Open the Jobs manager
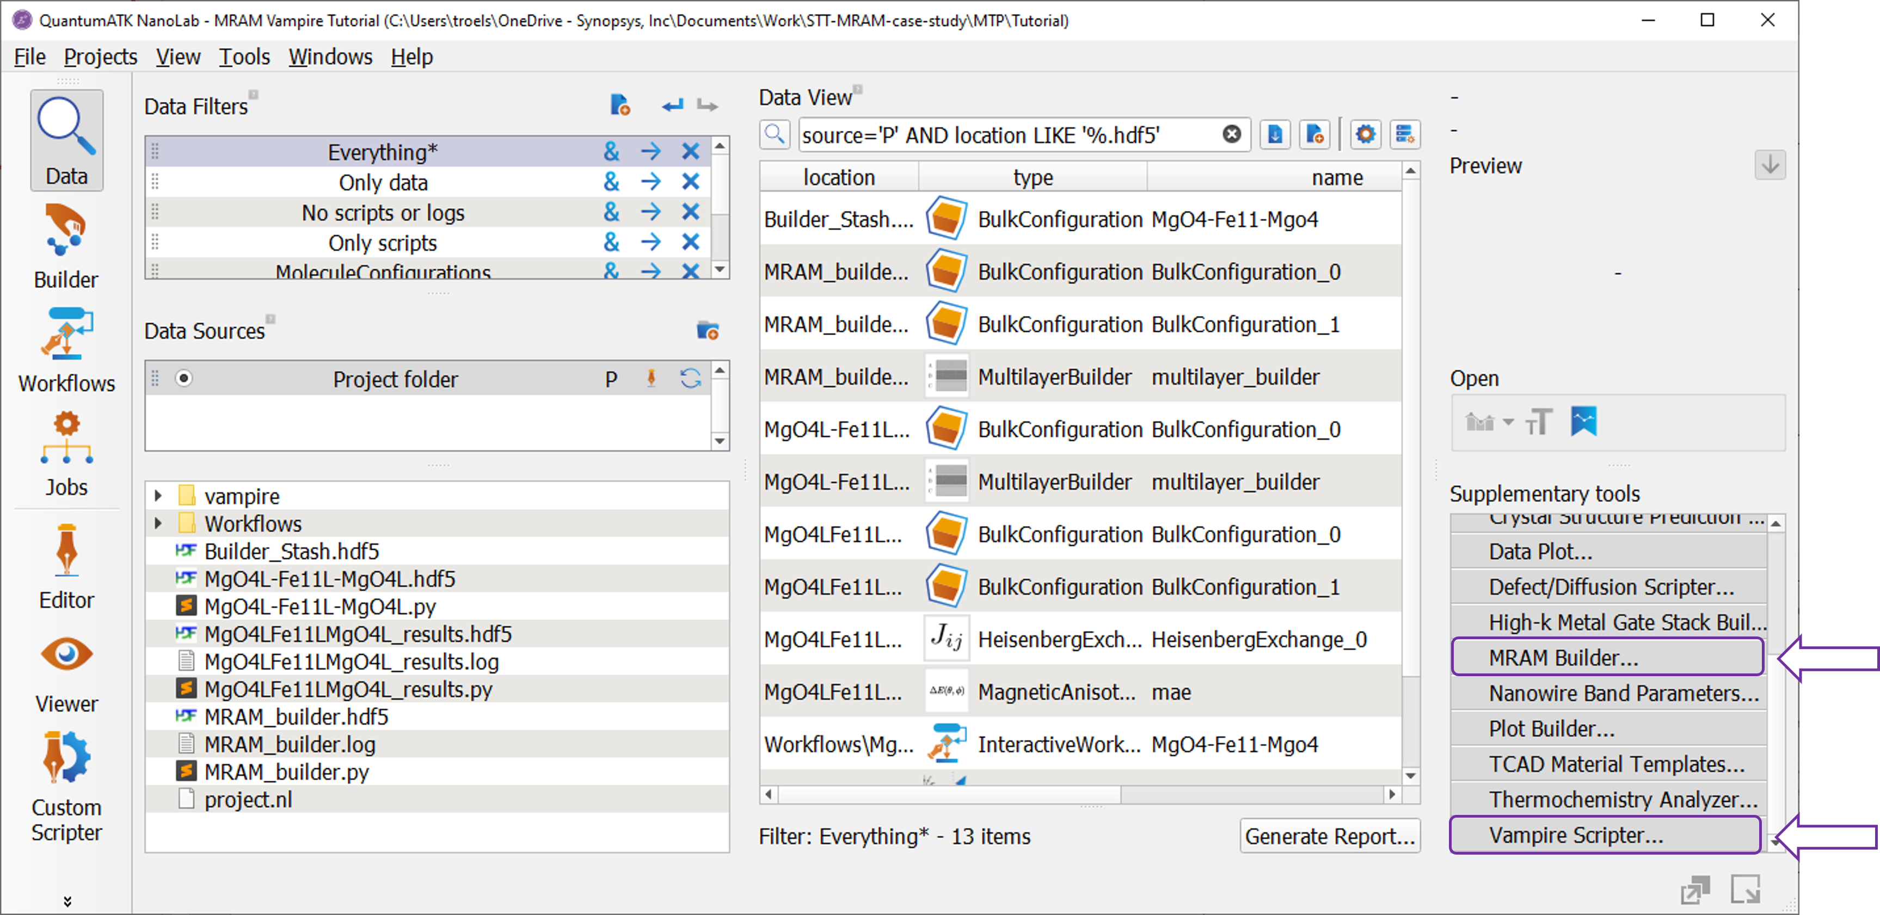This screenshot has width=1880, height=915. tap(66, 454)
